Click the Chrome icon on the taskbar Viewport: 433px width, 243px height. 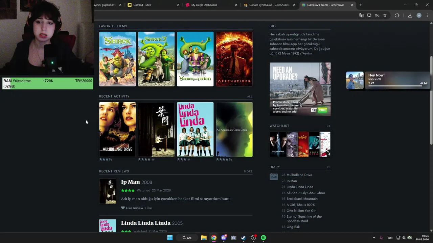tap(214, 238)
